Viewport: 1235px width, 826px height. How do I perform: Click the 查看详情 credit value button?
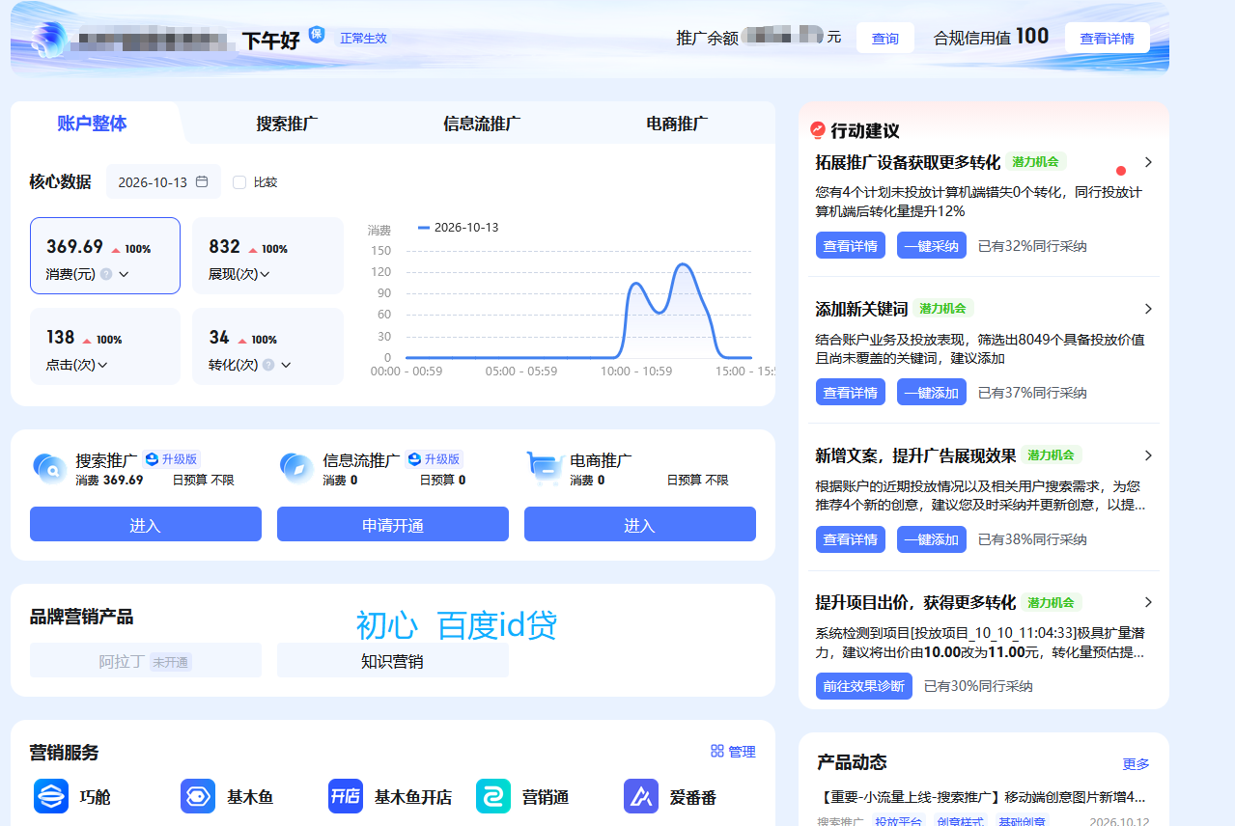point(1108,38)
